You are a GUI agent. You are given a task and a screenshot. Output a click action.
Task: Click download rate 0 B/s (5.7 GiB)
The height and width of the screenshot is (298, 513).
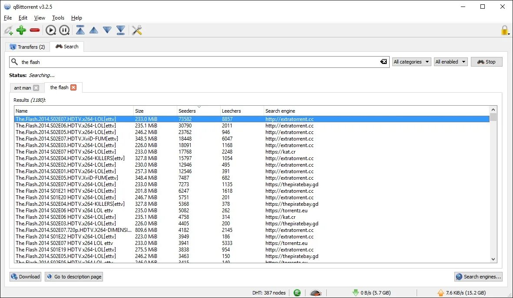point(376,293)
